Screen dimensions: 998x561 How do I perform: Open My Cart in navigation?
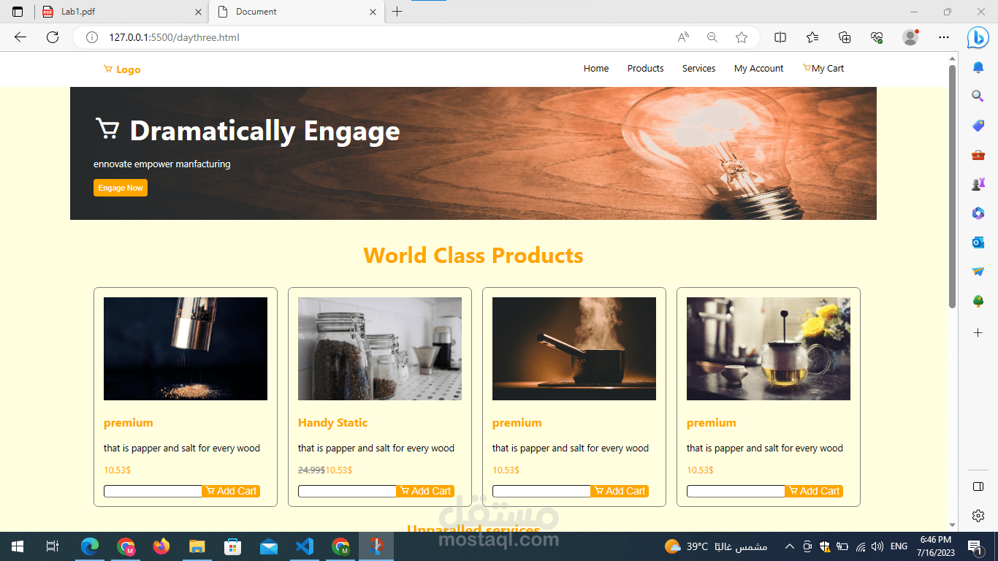(823, 69)
